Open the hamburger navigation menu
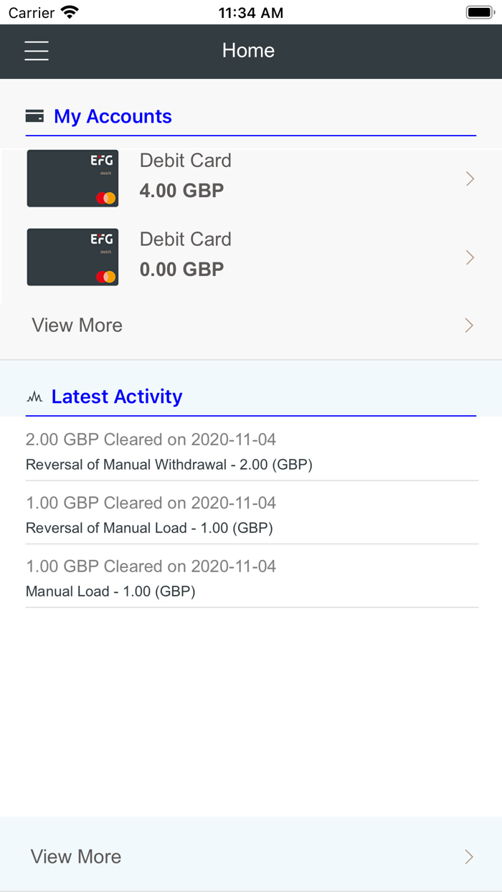Image resolution: width=502 pixels, height=892 pixels. pos(37,51)
